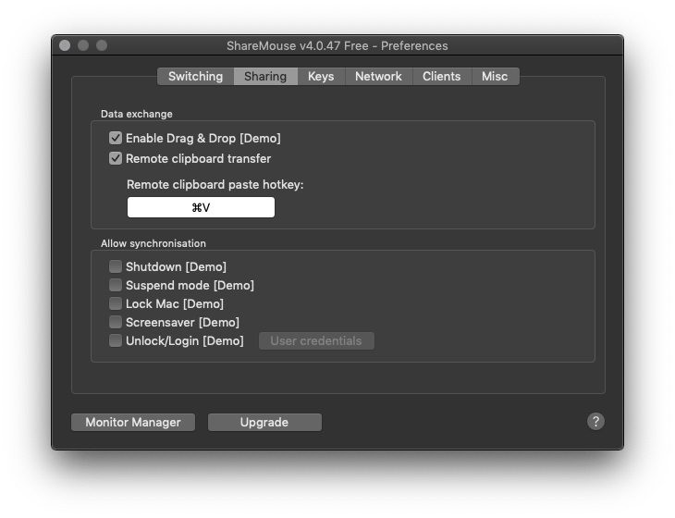
Task: Minimize the Preferences window
Action: (x=83, y=45)
